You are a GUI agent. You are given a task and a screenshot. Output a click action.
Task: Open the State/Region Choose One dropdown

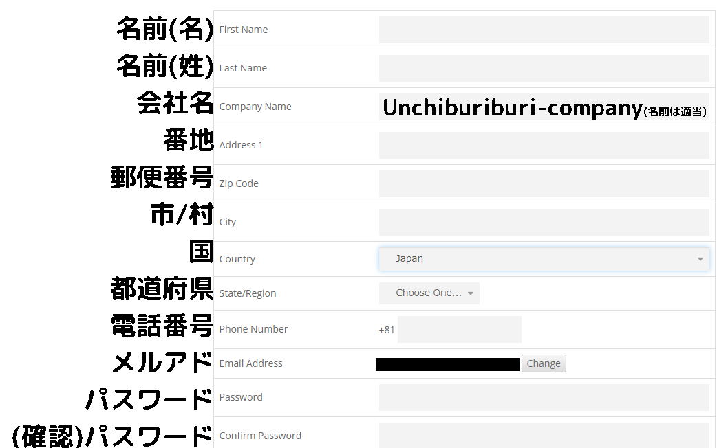click(x=429, y=293)
